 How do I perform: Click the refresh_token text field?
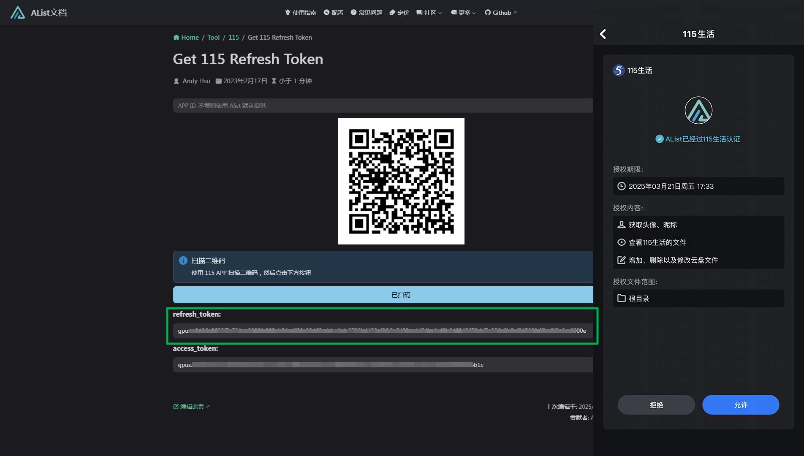tap(382, 331)
